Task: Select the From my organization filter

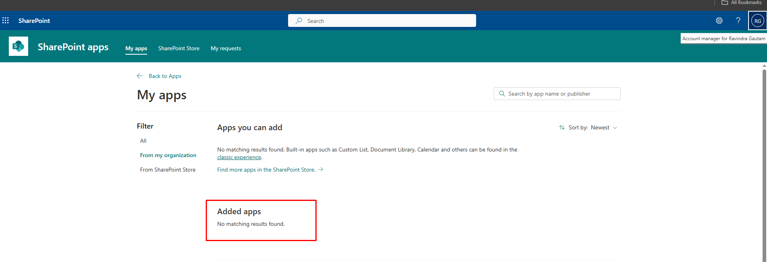Action: (x=168, y=155)
